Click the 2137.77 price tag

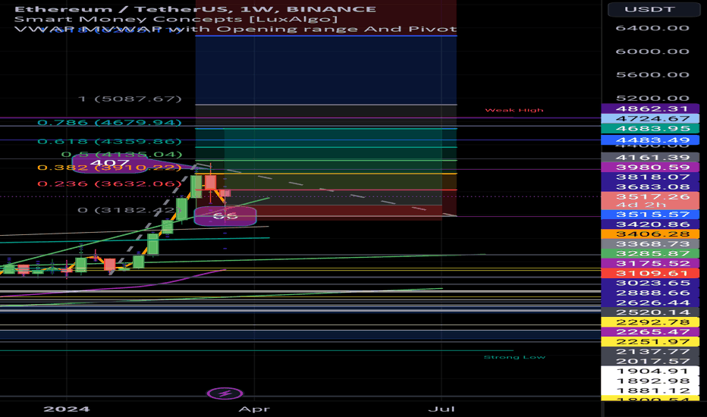click(x=651, y=352)
